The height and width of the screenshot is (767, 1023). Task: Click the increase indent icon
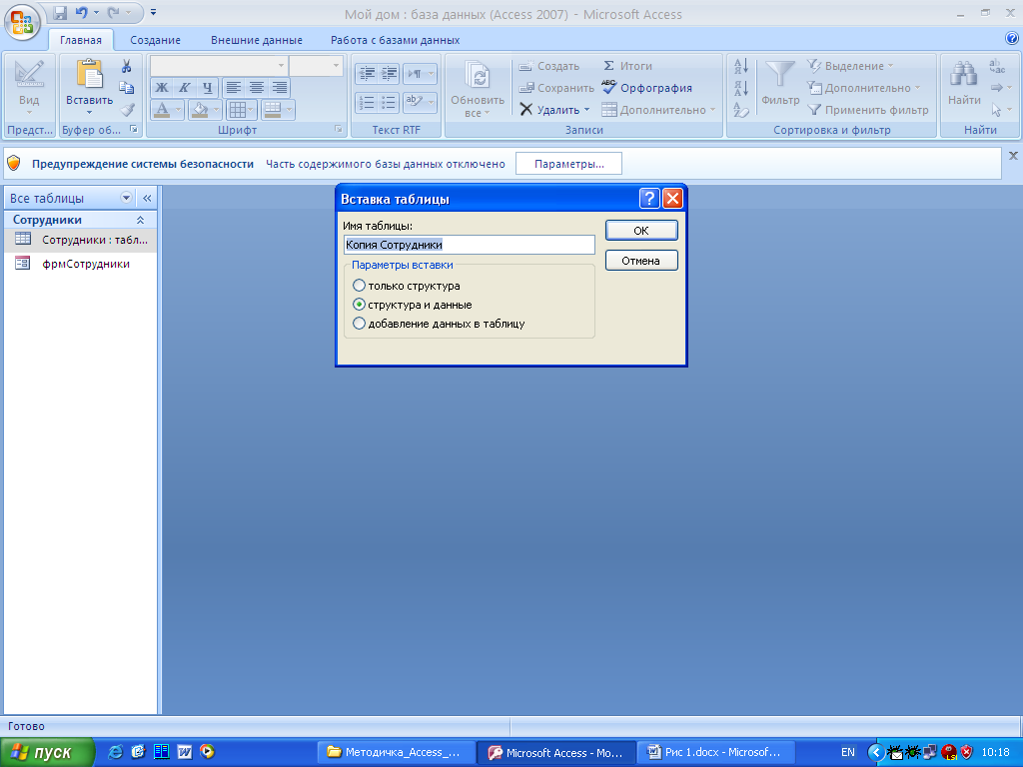(389, 74)
